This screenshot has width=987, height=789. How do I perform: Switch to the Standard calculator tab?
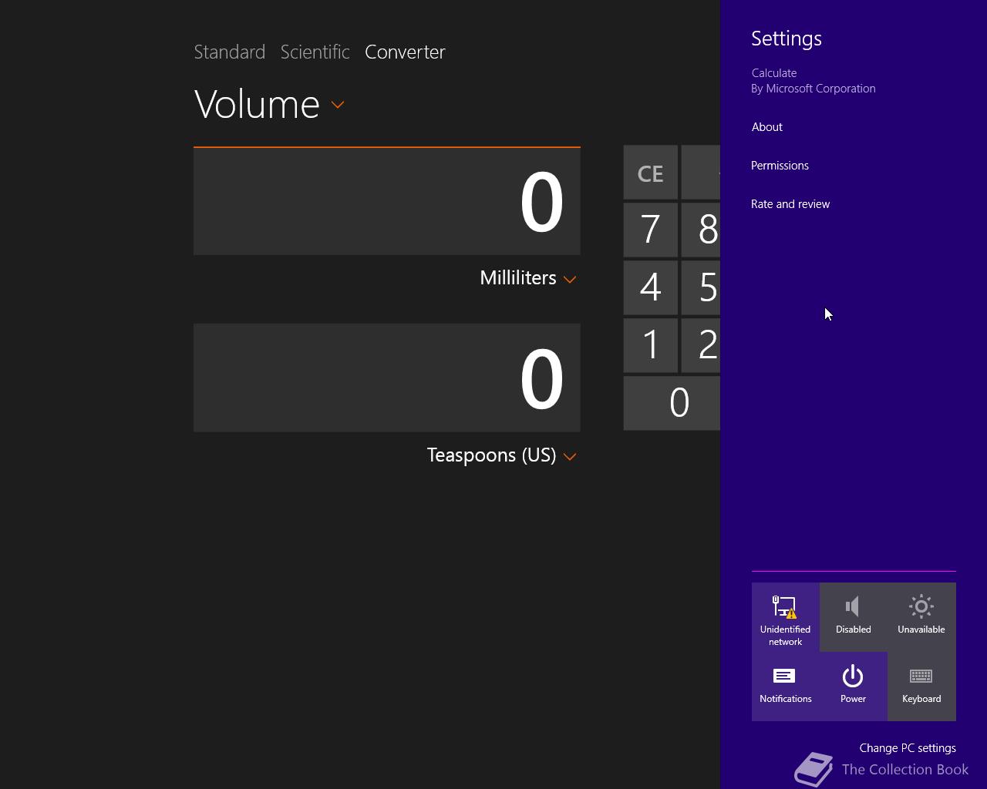point(229,52)
